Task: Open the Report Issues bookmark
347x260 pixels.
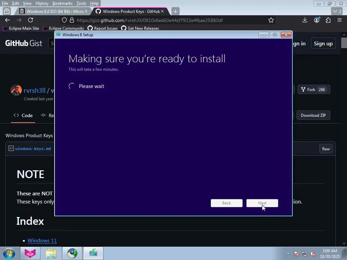Action: [x=103, y=28]
